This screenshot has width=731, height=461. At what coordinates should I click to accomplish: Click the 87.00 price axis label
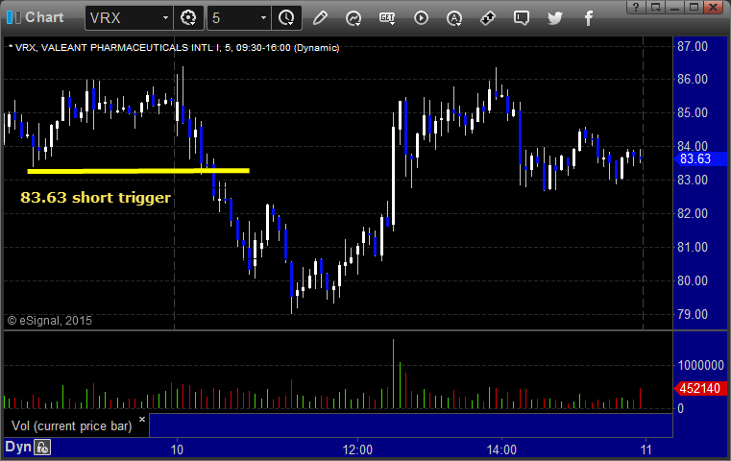693,46
